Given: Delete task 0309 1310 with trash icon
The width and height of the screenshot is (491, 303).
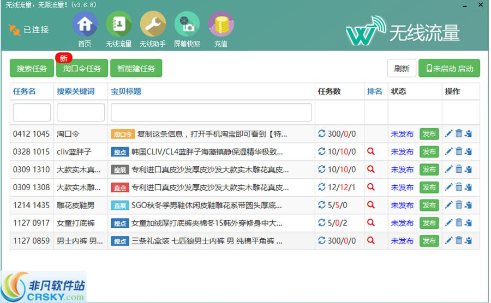Looking at the screenshot, I should tap(459, 169).
